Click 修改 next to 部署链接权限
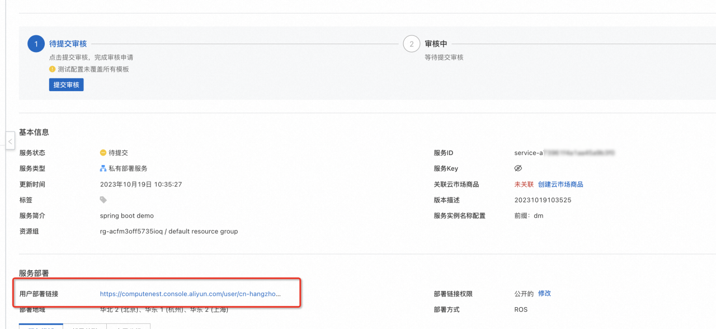Image resolution: width=716 pixels, height=329 pixels. (544, 293)
